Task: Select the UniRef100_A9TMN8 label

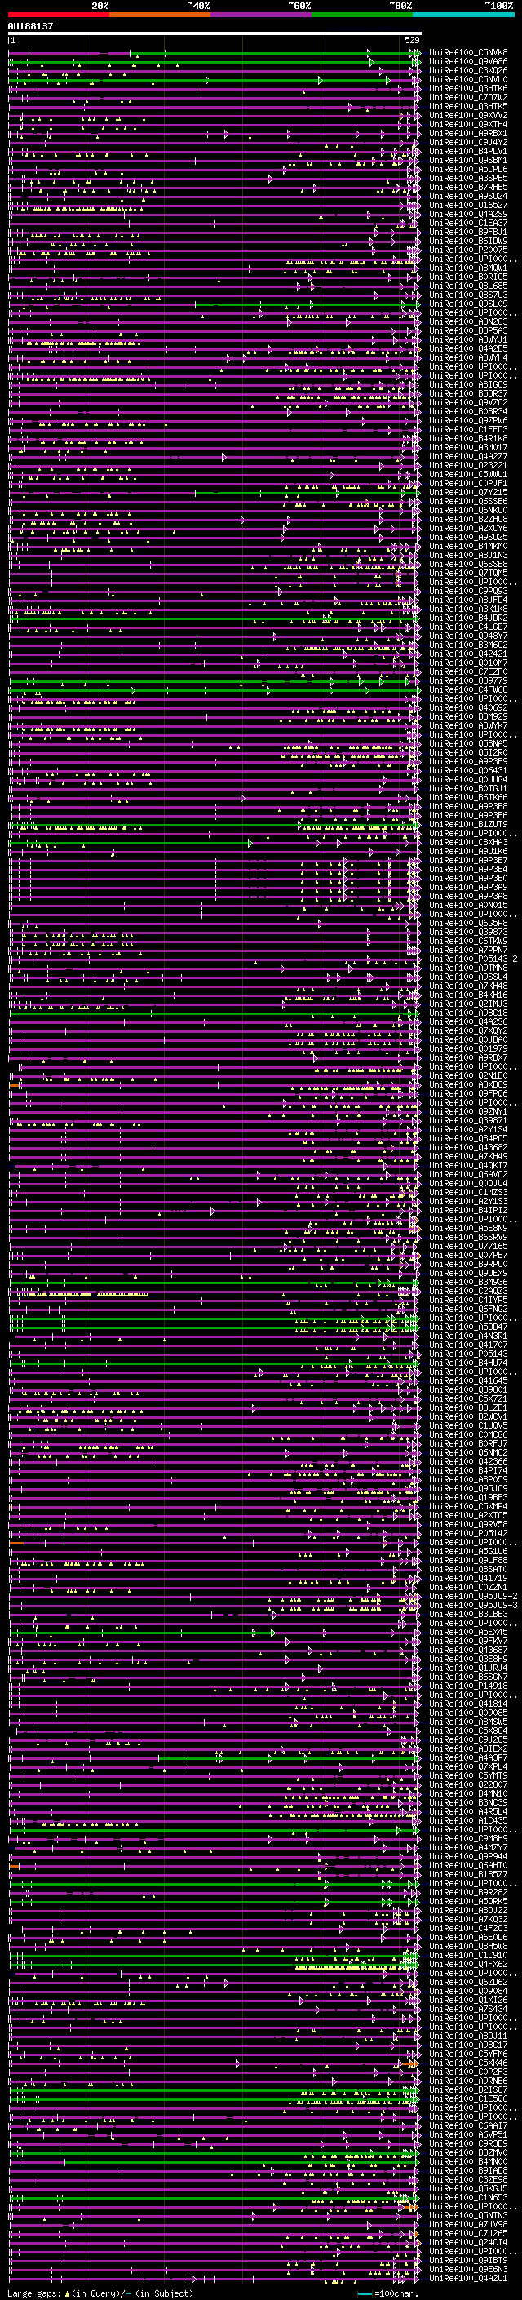Action: point(468,968)
